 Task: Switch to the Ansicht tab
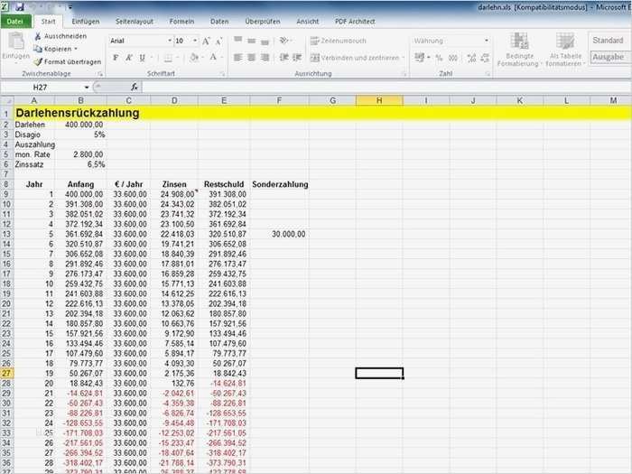(308, 22)
